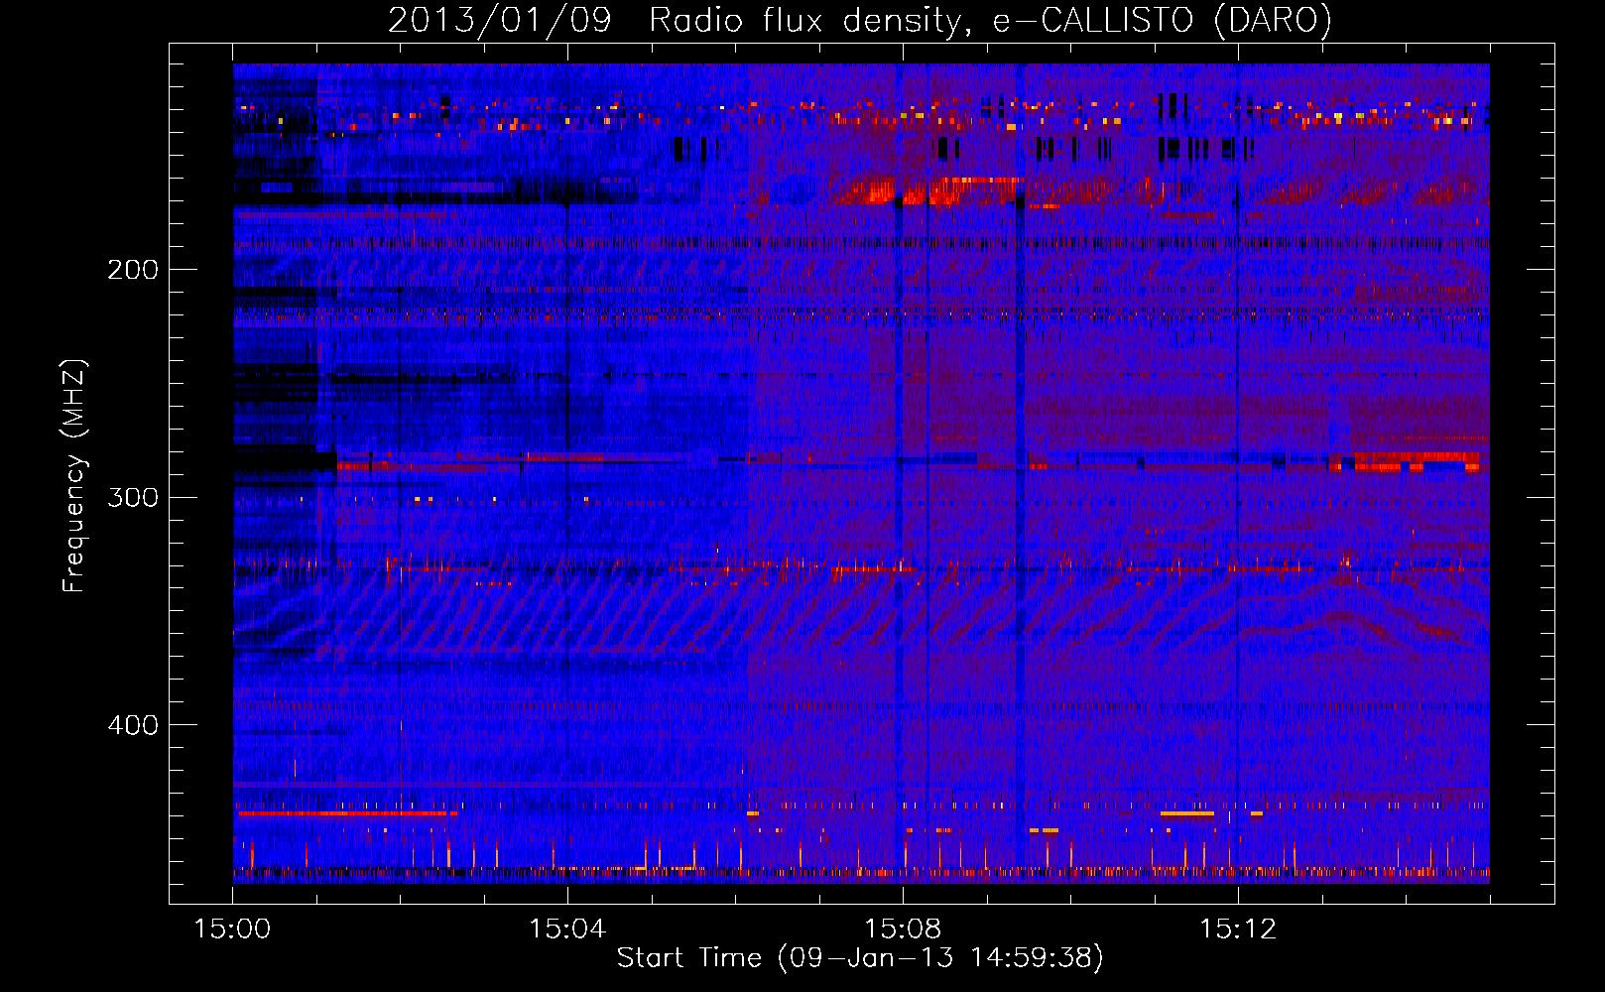Click the 'Frequency (MHZ)' axis label
The height and width of the screenshot is (992, 1605).
[x=74, y=476]
